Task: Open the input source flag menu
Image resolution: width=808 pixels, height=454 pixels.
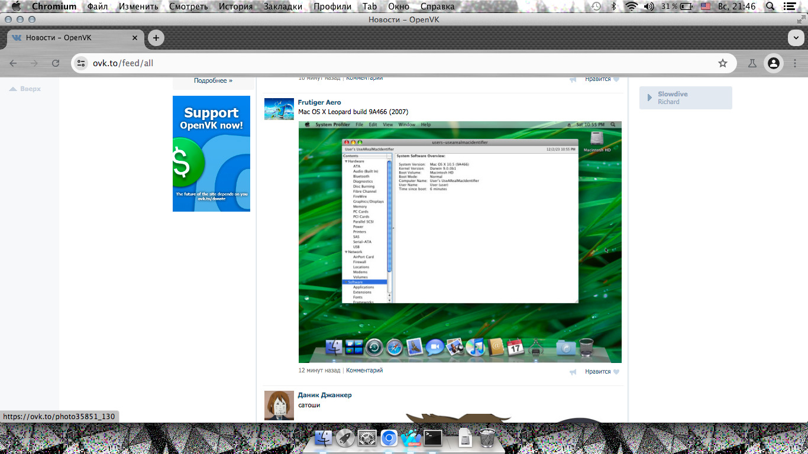Action: [706, 7]
